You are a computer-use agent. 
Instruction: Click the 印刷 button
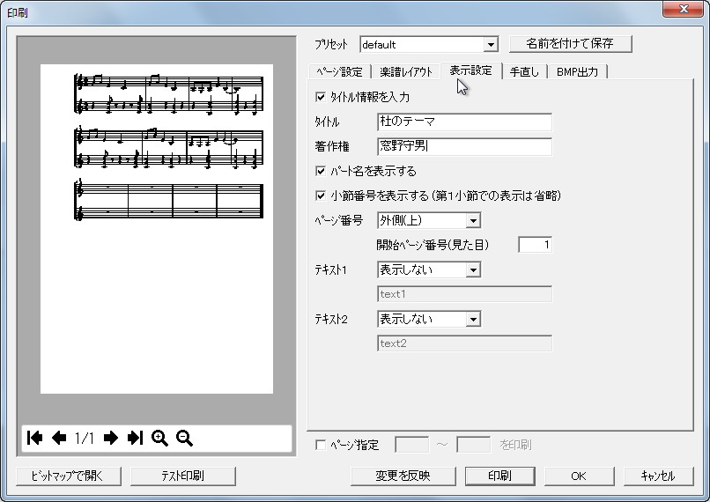point(499,476)
